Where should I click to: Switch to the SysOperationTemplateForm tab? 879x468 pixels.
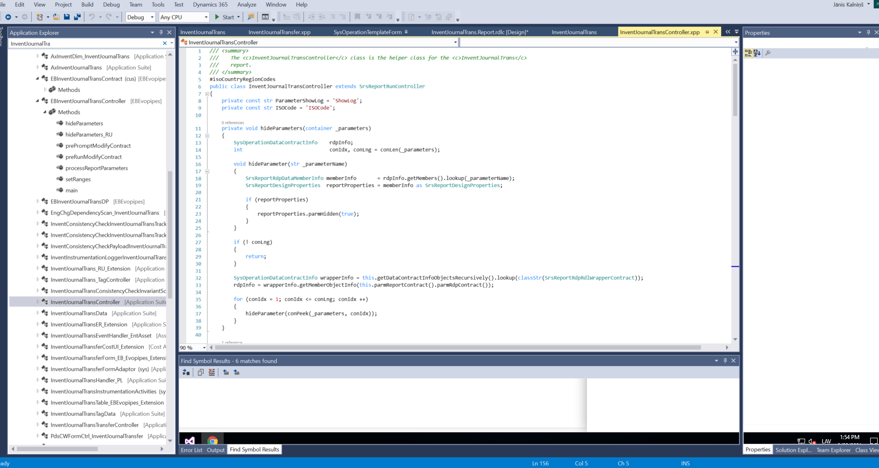pos(367,32)
